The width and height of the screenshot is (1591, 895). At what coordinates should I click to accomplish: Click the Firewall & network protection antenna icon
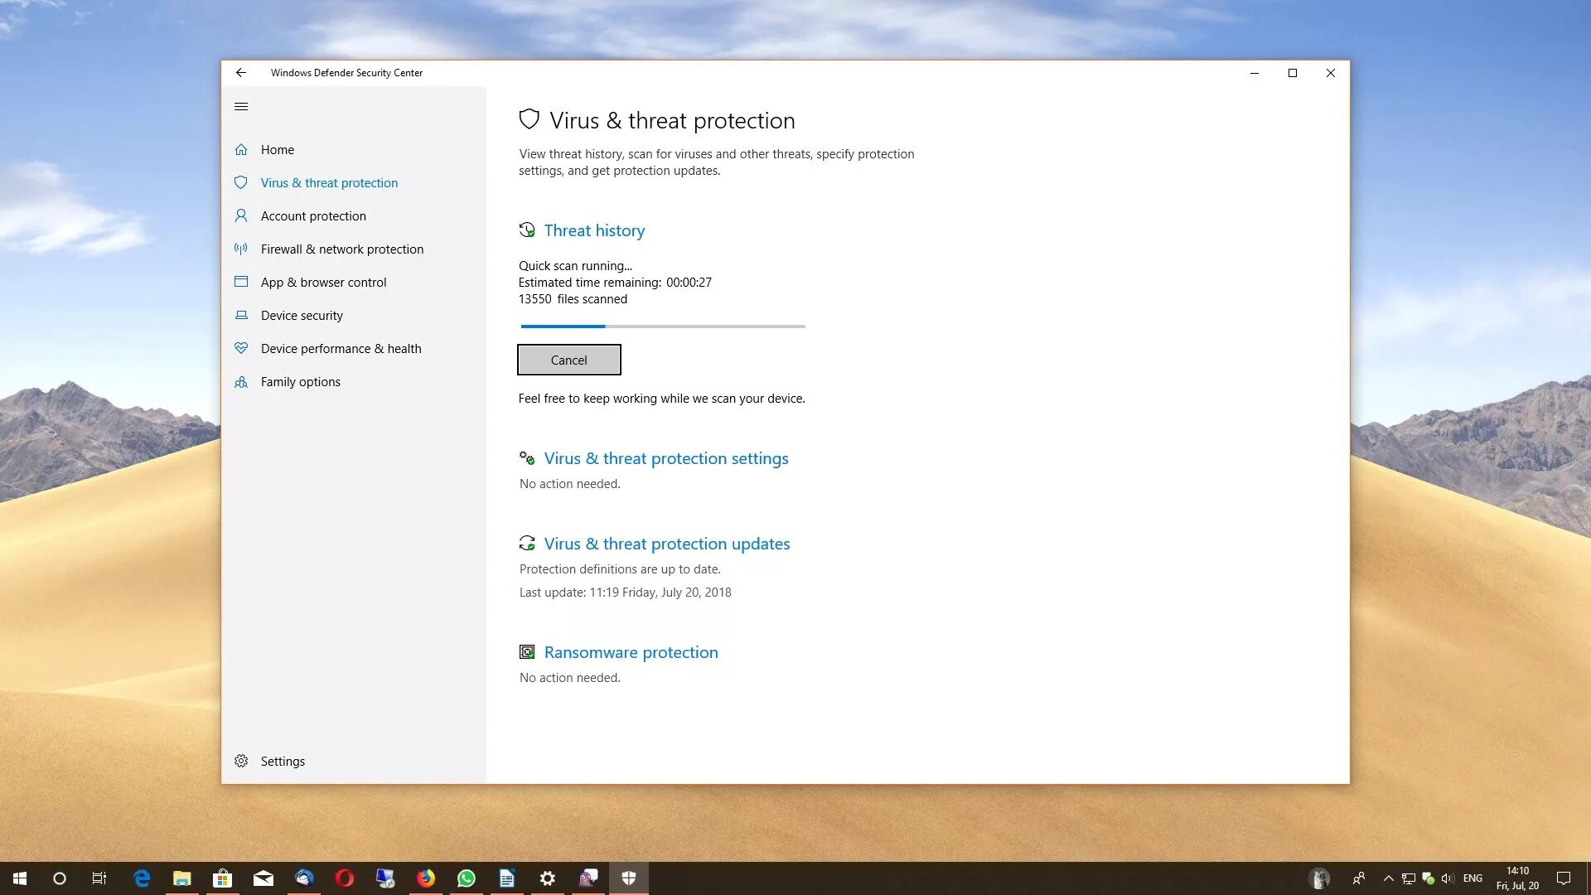(x=241, y=249)
